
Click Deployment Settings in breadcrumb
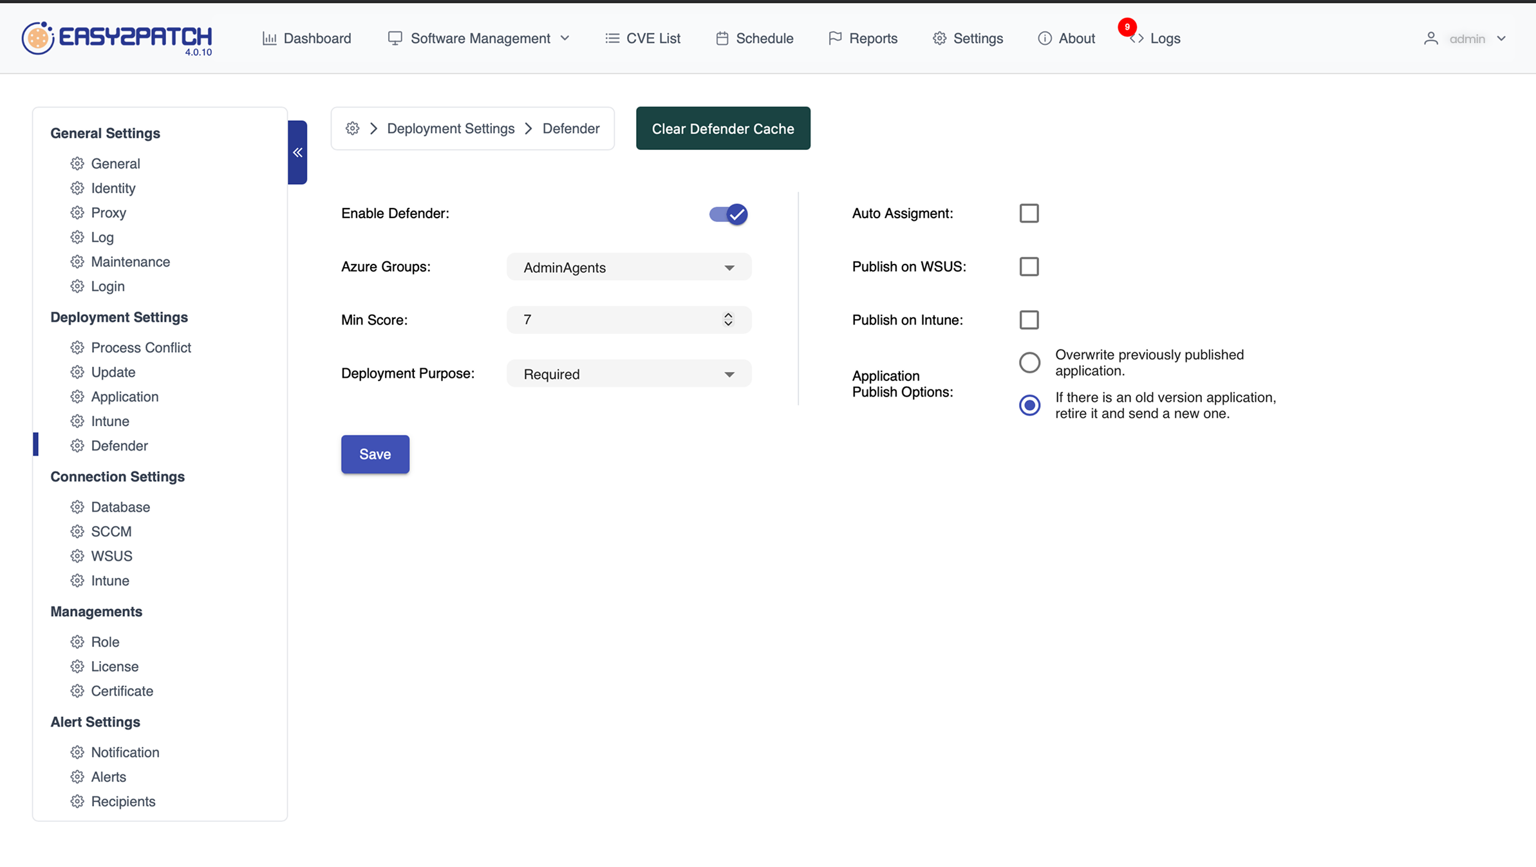(451, 128)
